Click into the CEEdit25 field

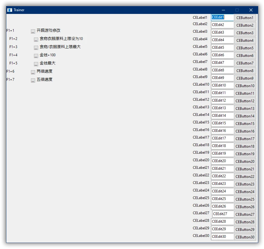(x=222, y=199)
